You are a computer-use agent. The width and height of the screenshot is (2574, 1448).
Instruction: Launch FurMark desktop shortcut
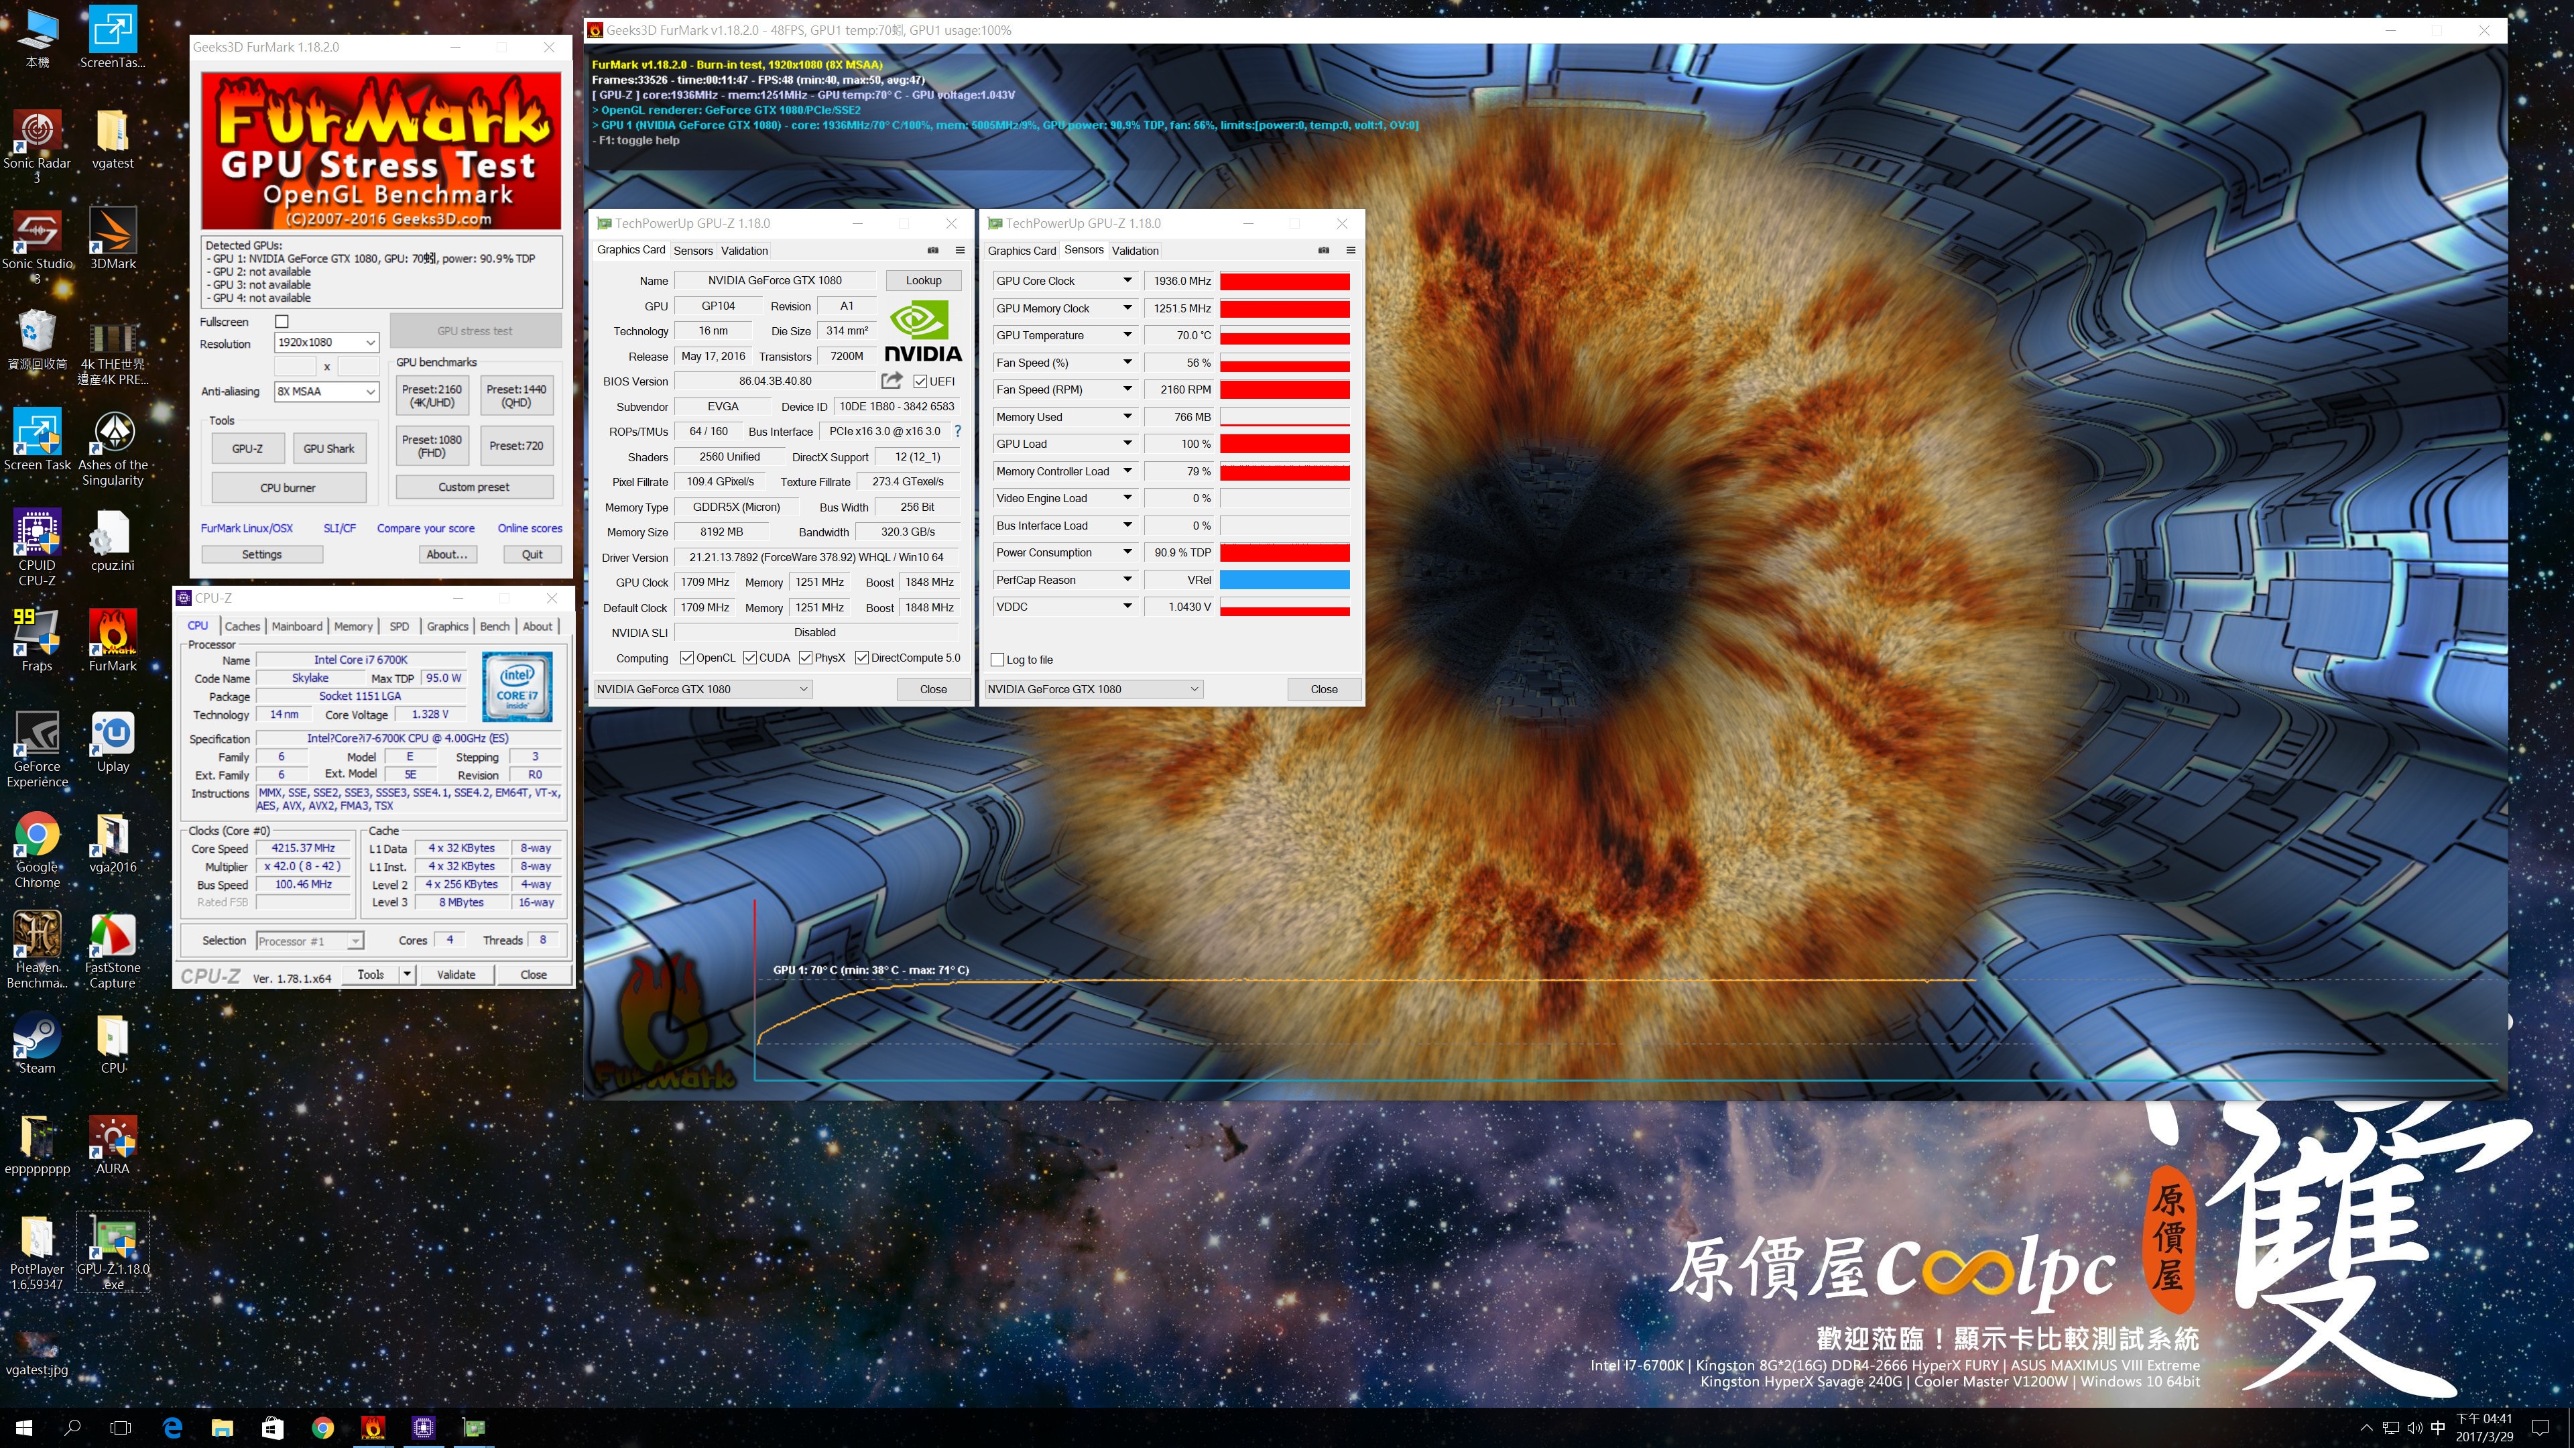113,641
